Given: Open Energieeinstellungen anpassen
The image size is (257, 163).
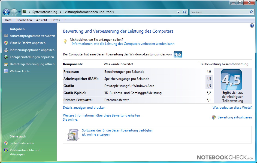Looking at the screenshot, I should pyautogui.click(x=32, y=57).
